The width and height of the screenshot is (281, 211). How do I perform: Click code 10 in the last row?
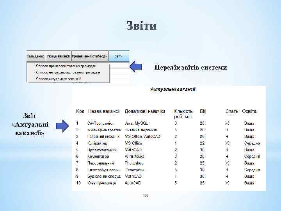[x=78, y=183]
